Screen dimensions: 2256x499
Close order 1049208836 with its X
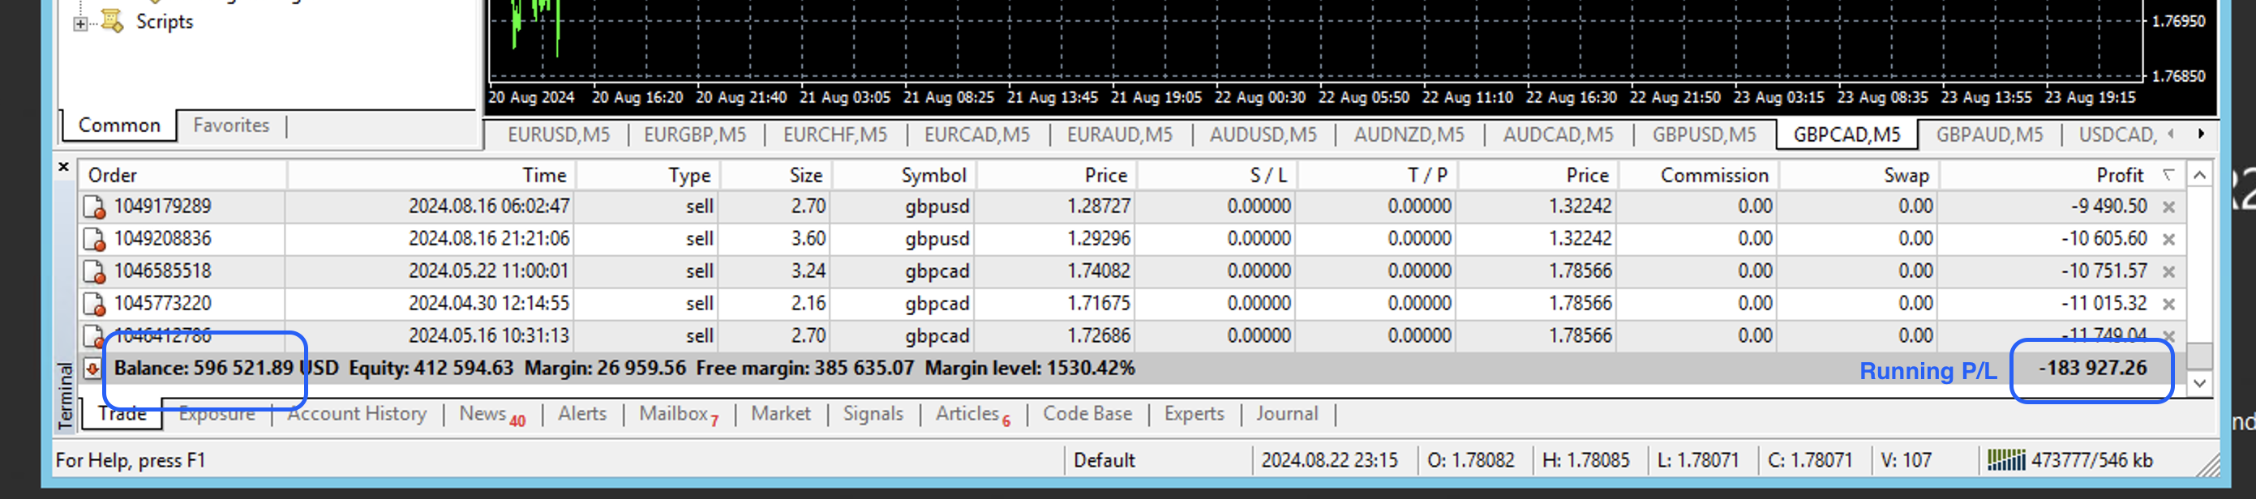[x=2168, y=240]
